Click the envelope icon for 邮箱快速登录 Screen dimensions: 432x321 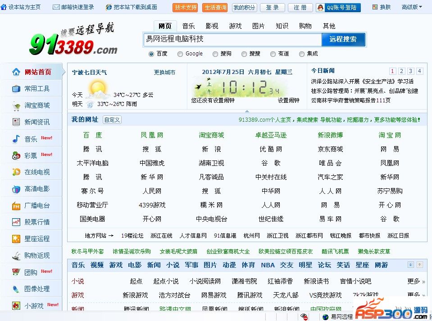tap(56, 7)
